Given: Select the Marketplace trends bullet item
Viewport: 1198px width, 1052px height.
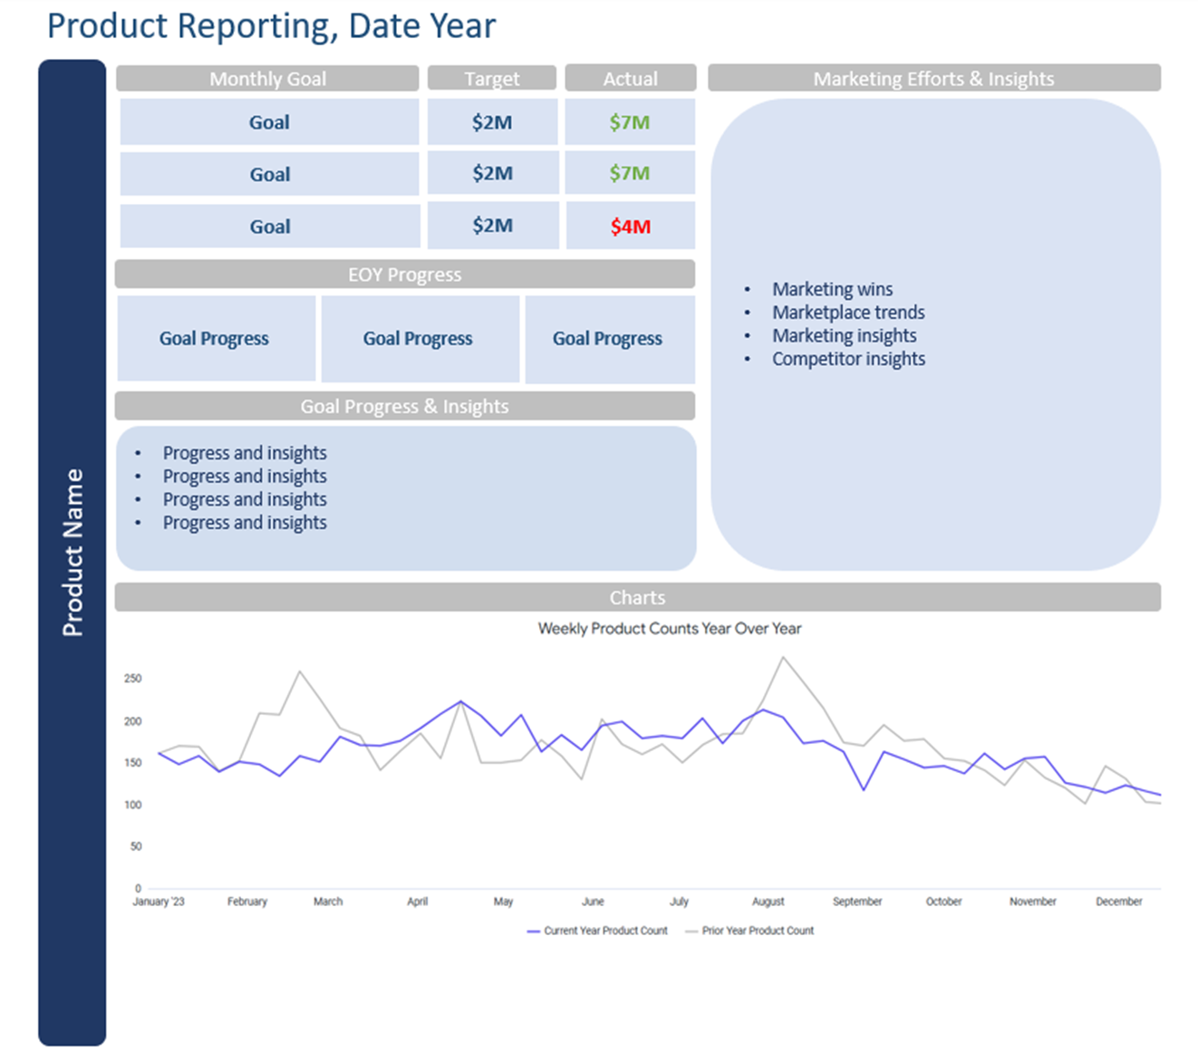Looking at the screenshot, I should coord(848,313).
